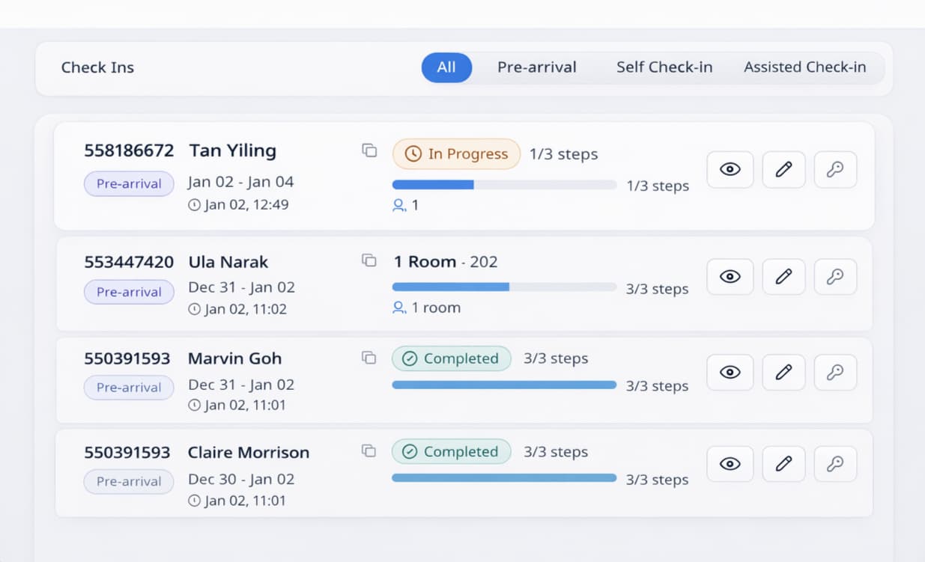Image resolution: width=925 pixels, height=562 pixels.
Task: Open key access for Marvin Goh
Action: (x=835, y=372)
